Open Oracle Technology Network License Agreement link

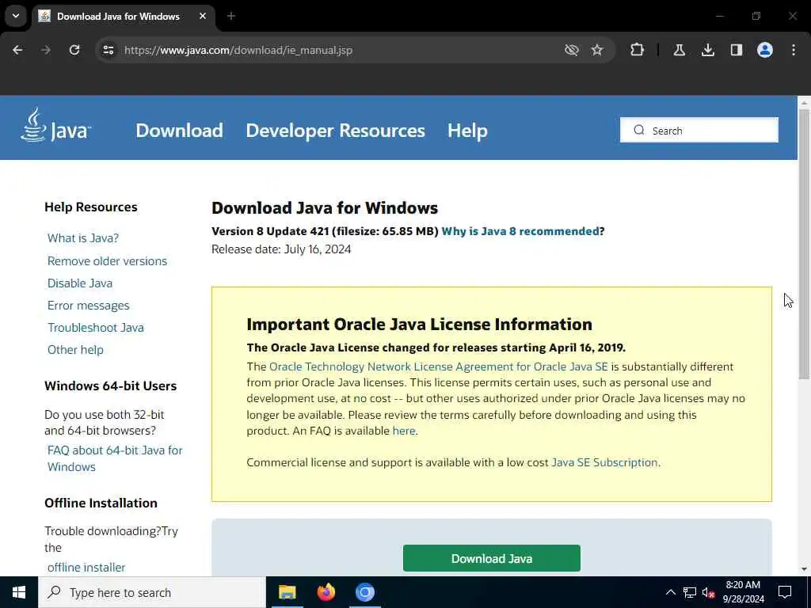coord(439,367)
